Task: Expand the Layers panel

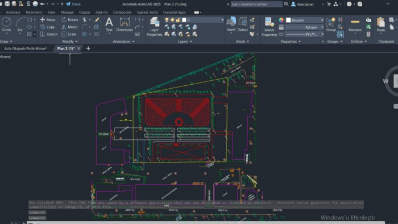Action: point(185,42)
